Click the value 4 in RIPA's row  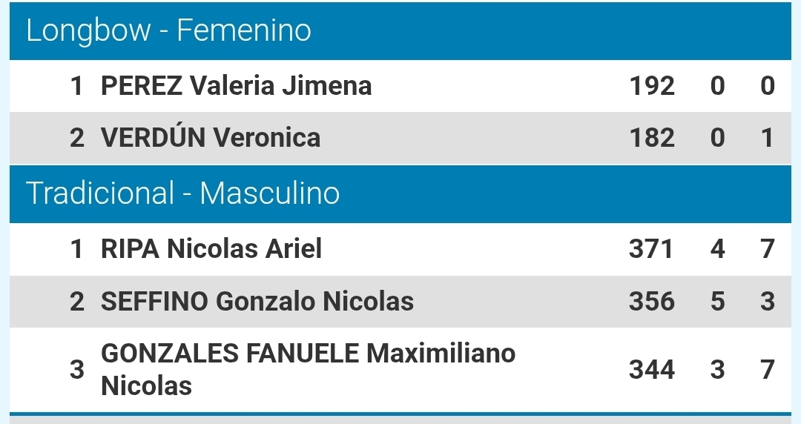(x=717, y=249)
